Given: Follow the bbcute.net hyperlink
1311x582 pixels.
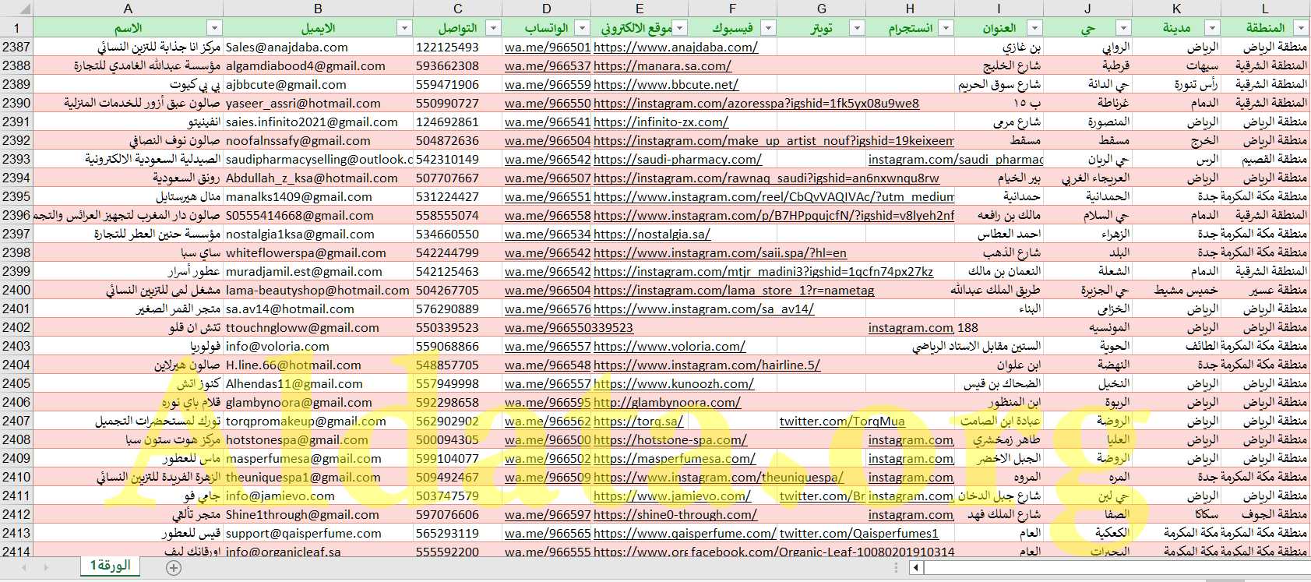Looking at the screenshot, I should click(666, 84).
